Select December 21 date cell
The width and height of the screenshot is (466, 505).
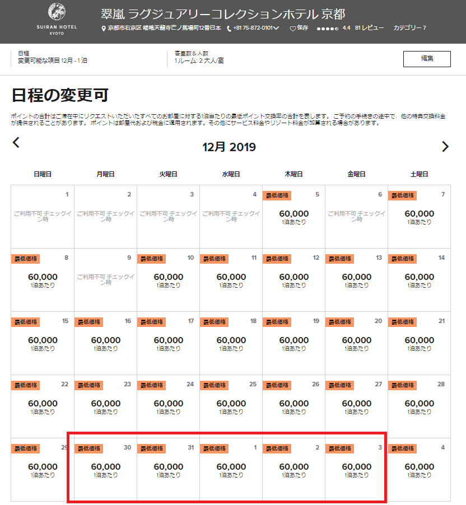click(420, 343)
